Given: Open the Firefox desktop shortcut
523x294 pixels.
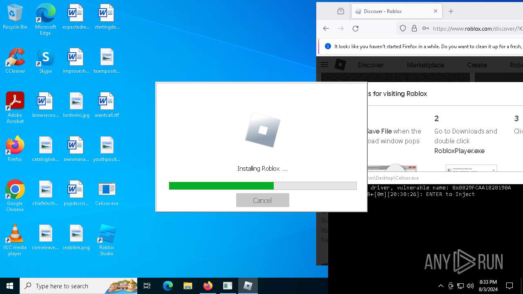Looking at the screenshot, I should (15, 149).
